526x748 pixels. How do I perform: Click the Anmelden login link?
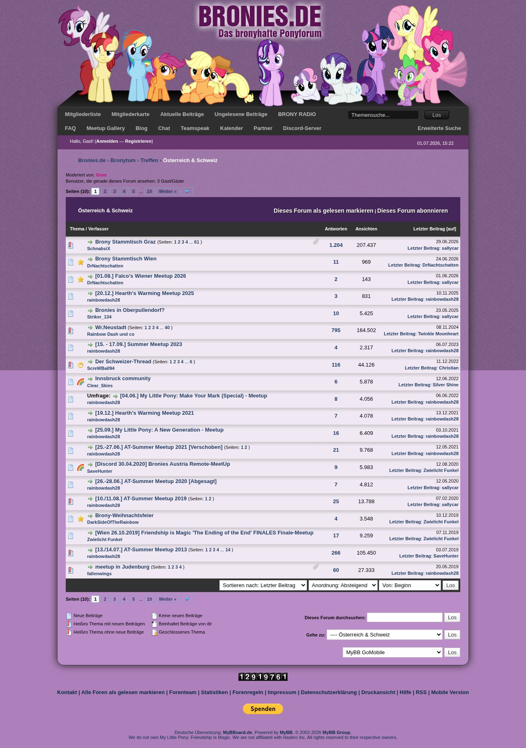(107, 141)
